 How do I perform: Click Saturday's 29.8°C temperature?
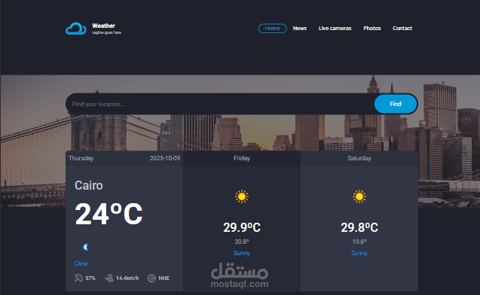pos(359,227)
